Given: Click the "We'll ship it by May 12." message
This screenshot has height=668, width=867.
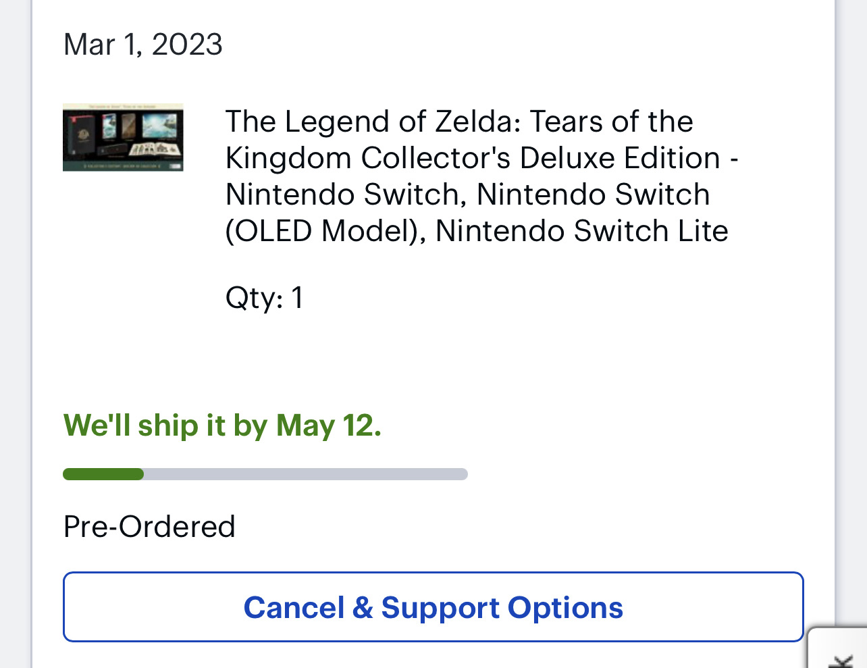Looking at the screenshot, I should point(222,426).
